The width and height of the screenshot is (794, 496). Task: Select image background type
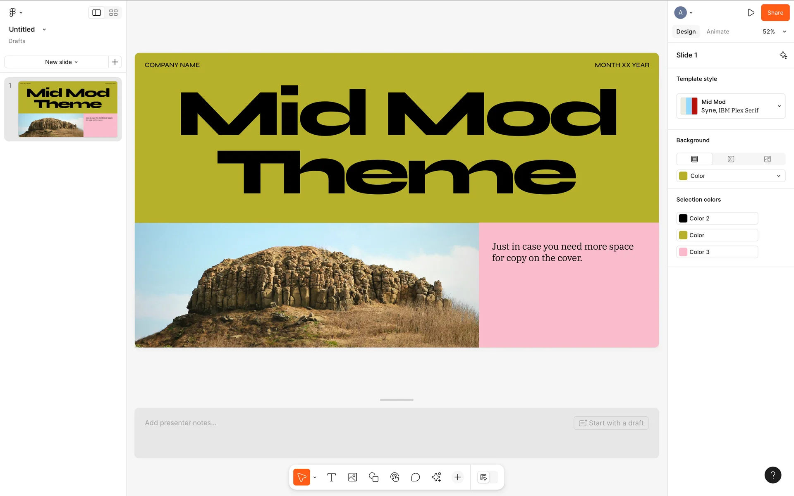(x=767, y=159)
